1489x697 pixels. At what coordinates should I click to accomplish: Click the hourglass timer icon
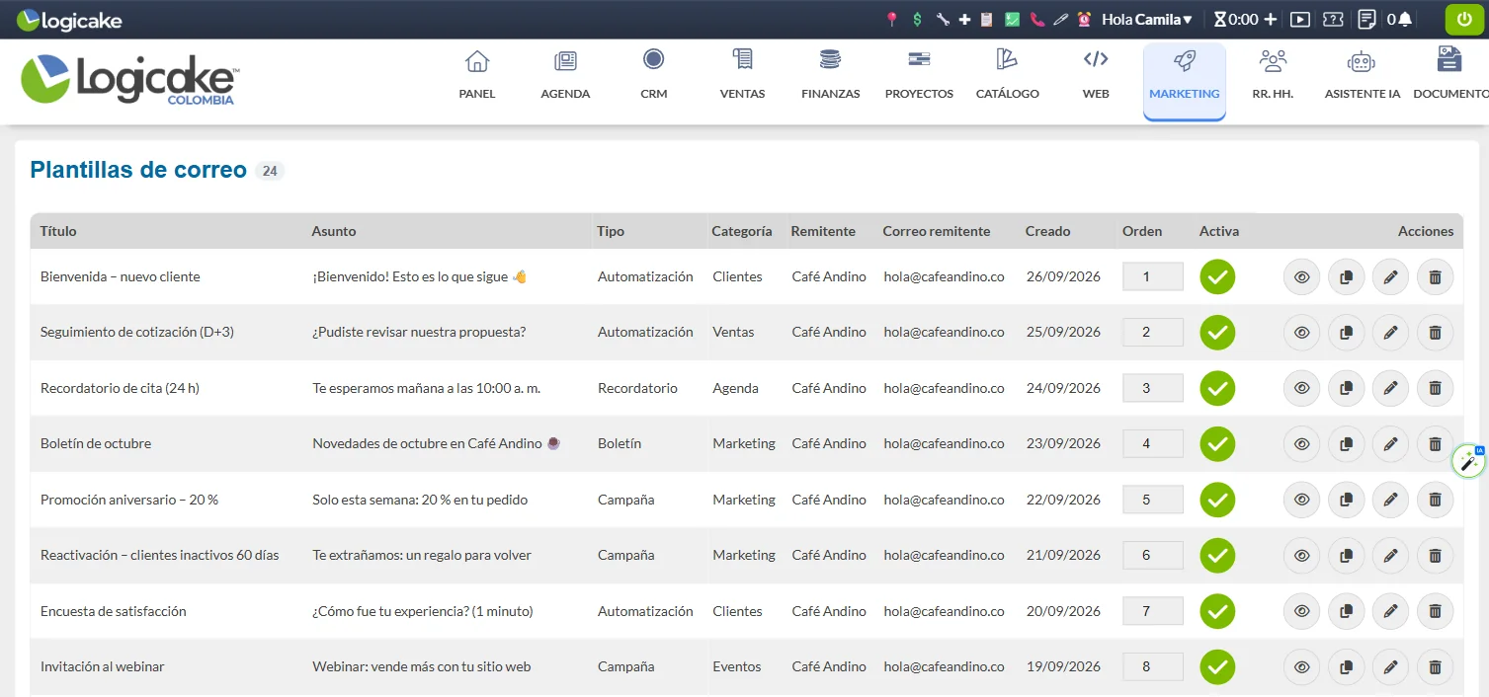[x=1219, y=19]
